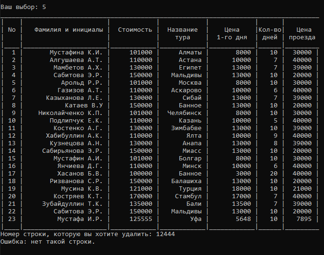This screenshot has height=255, width=324.
Task: Click the day price '13500'
Action: coord(241,204)
